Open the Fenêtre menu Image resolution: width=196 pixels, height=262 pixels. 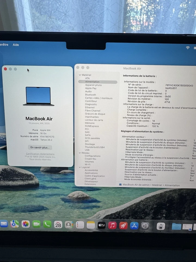[x=4, y=44]
